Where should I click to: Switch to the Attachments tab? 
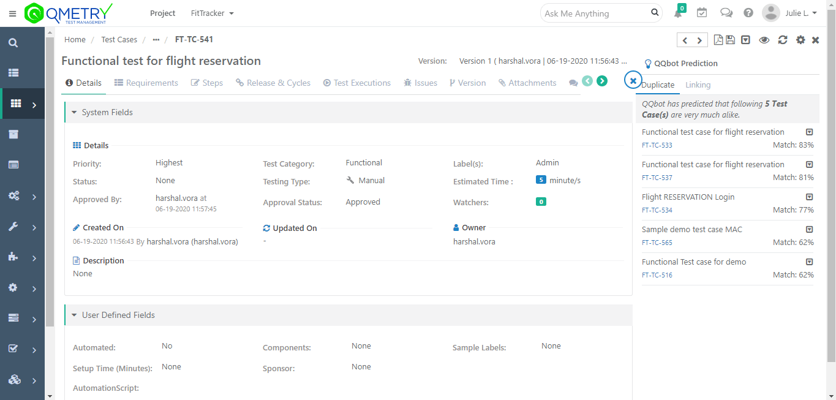point(527,83)
